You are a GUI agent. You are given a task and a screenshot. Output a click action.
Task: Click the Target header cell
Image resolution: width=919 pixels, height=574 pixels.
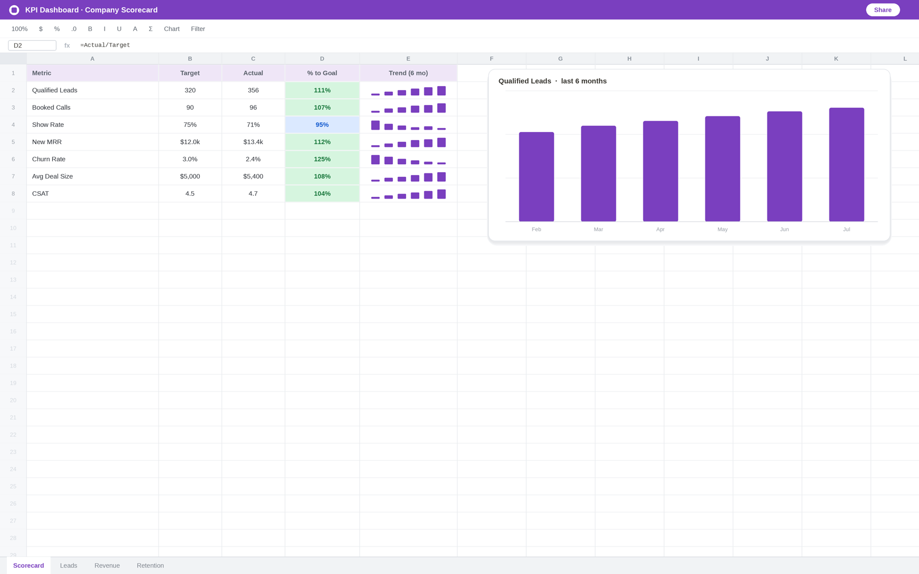190,73
